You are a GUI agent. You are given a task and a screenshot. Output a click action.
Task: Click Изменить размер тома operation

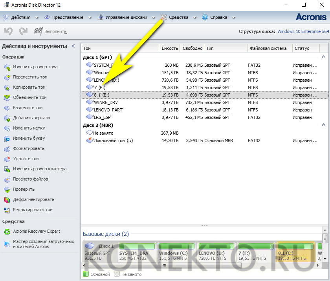pyautogui.click(x=35, y=67)
